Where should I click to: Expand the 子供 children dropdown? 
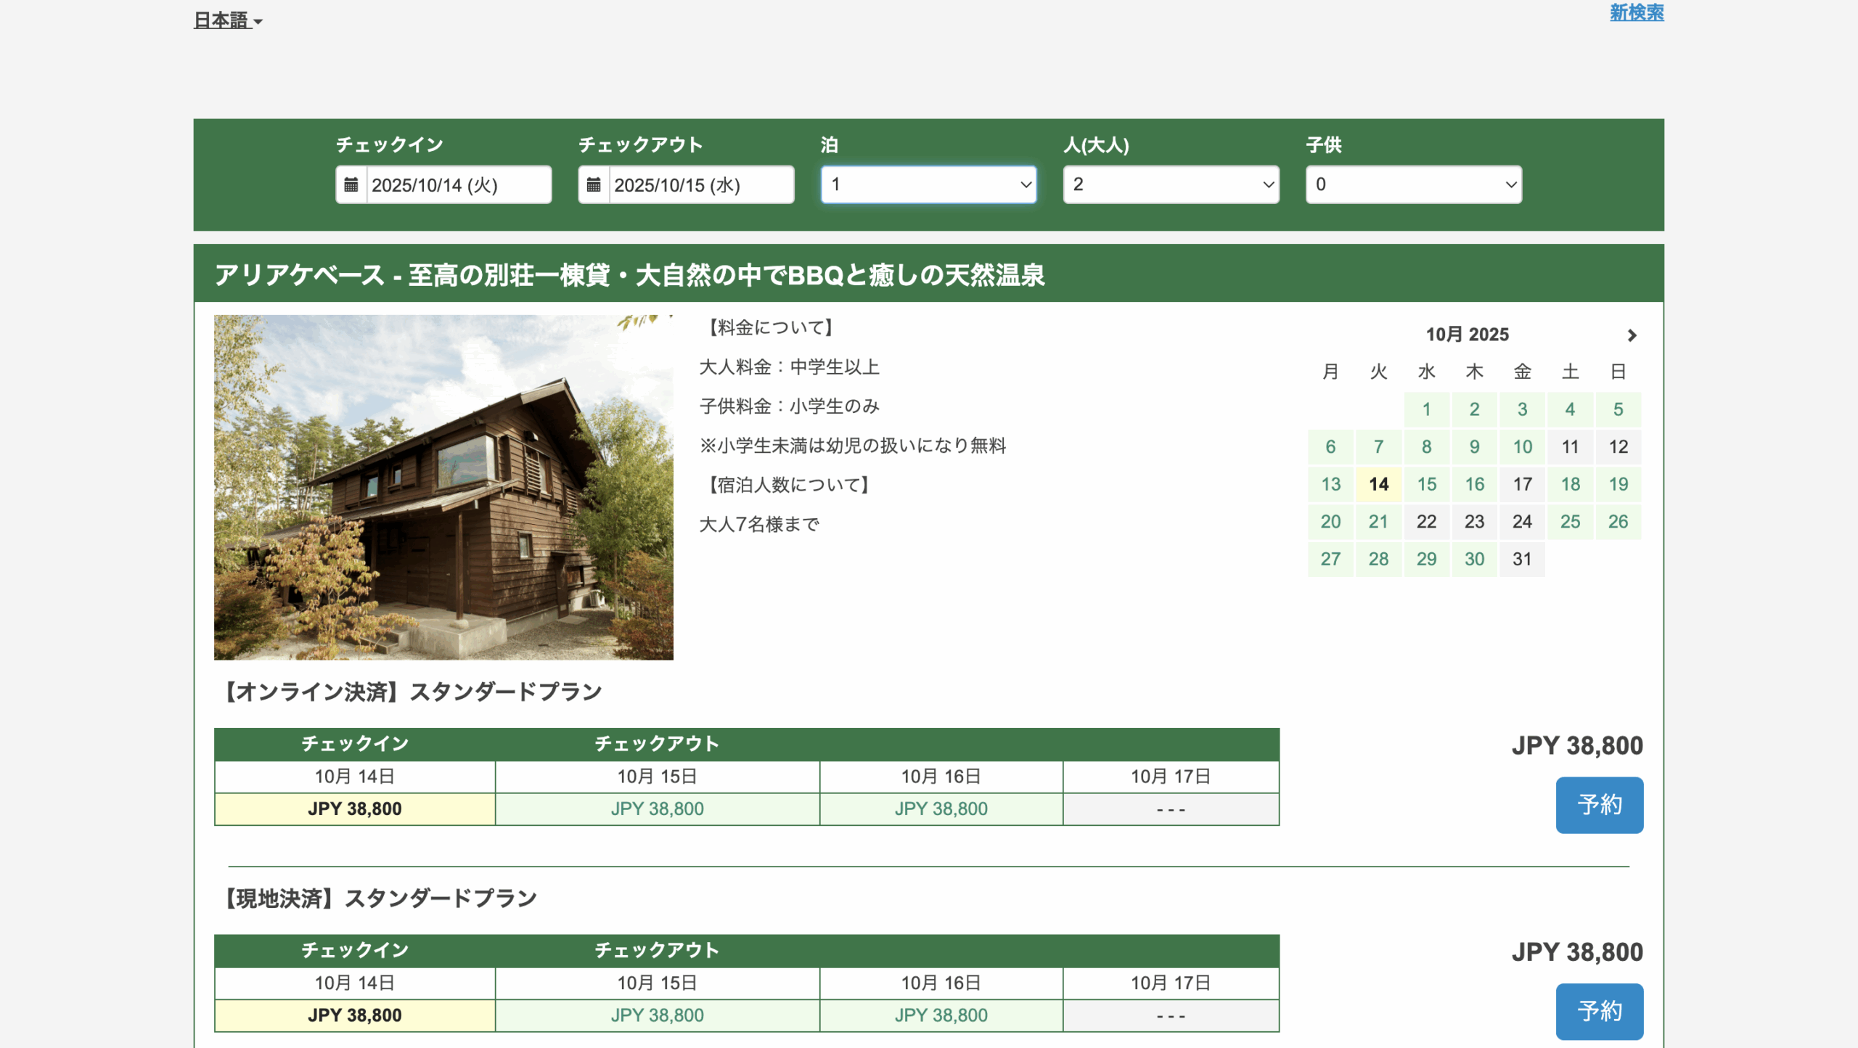(1413, 184)
